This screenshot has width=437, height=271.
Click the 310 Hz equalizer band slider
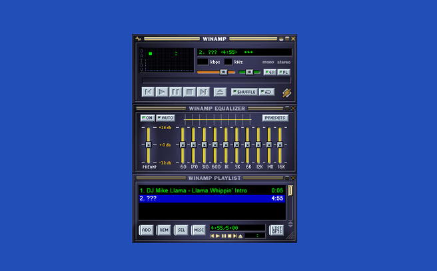[205, 145]
